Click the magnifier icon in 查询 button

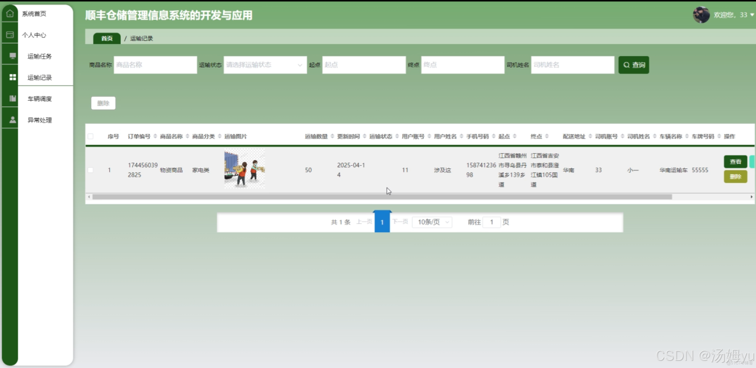coord(626,64)
